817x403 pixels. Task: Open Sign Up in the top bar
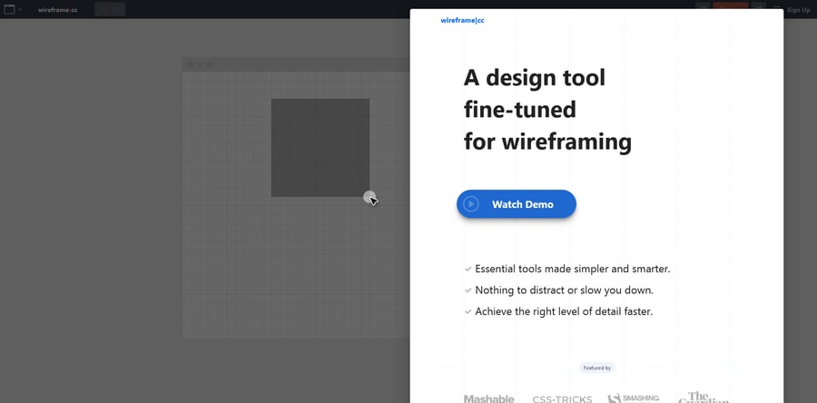[798, 10]
